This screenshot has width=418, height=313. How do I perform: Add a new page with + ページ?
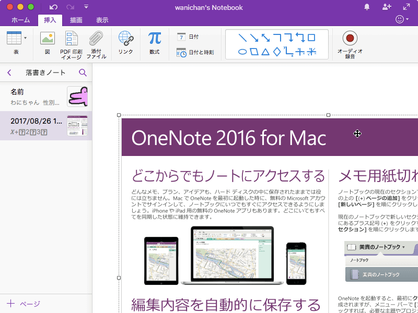click(x=24, y=304)
